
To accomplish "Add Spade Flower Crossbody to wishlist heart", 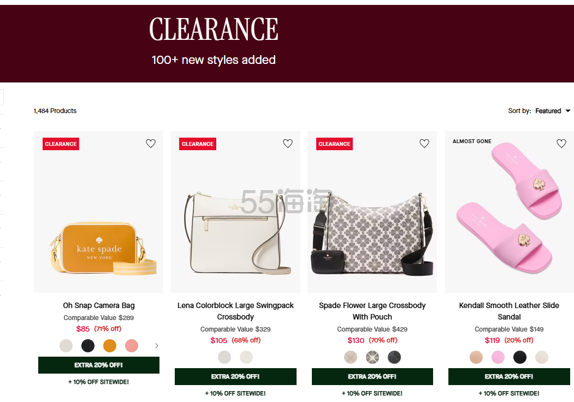I will point(424,144).
